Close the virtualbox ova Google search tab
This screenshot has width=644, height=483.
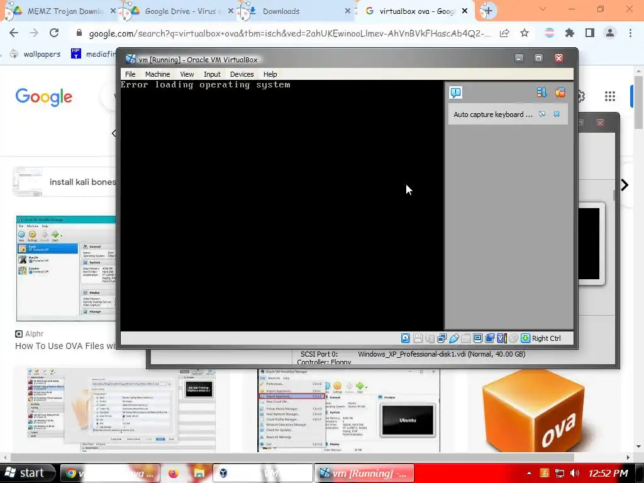click(465, 11)
